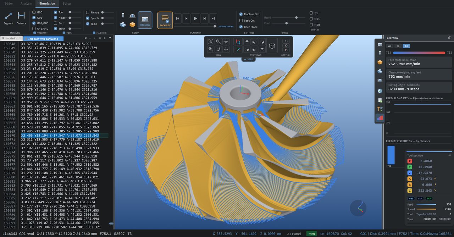Uncheck the G02/G03 checkbox
This screenshot has width=454, height=237.
(34, 23)
